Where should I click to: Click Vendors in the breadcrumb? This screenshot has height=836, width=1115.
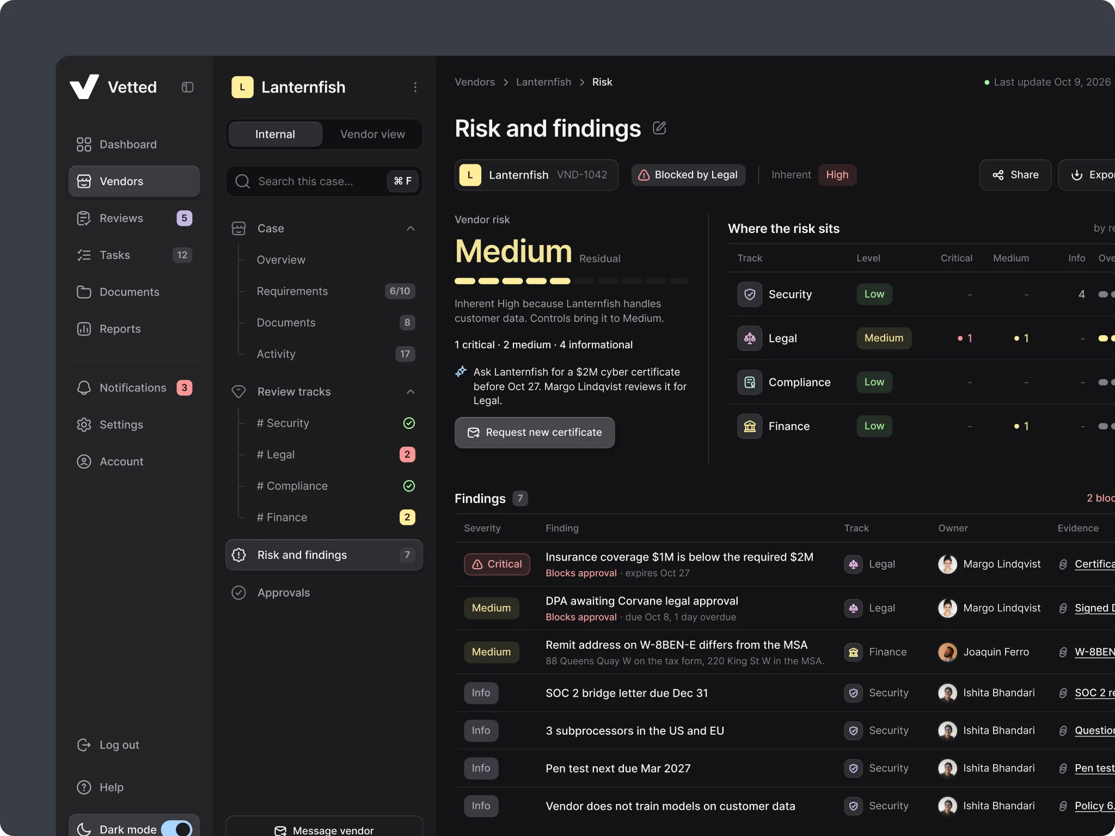[x=475, y=82]
